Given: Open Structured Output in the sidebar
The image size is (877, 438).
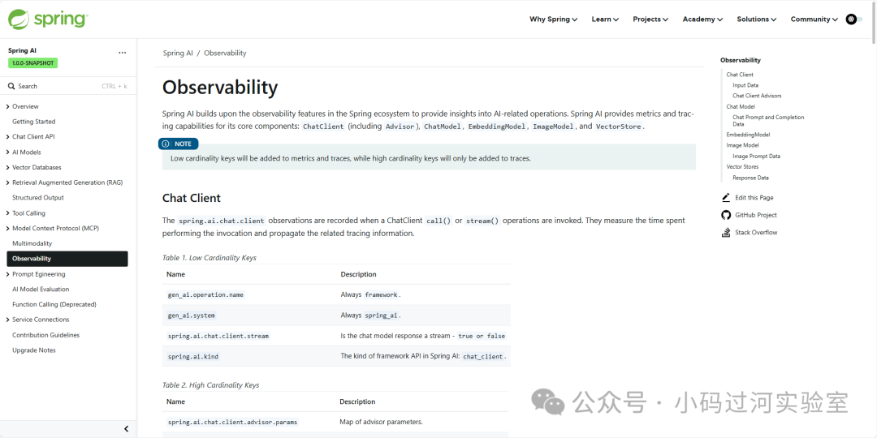Looking at the screenshot, I should (x=38, y=197).
